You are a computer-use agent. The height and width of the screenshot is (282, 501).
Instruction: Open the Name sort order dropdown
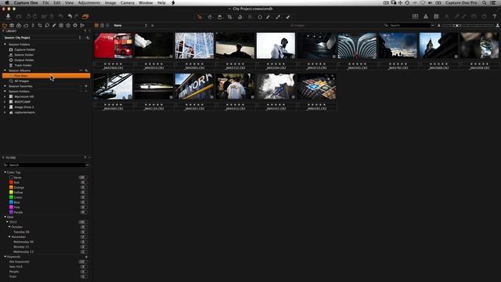point(131,25)
